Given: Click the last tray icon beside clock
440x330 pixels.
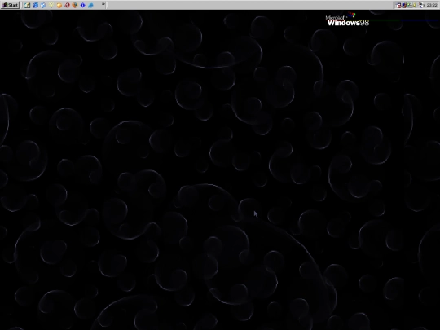Looking at the screenshot, I should point(421,5).
